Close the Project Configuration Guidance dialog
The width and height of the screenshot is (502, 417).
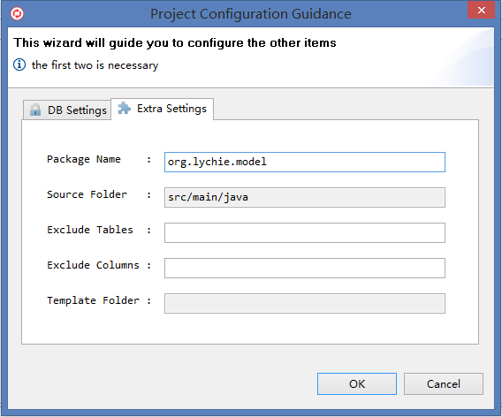(481, 11)
